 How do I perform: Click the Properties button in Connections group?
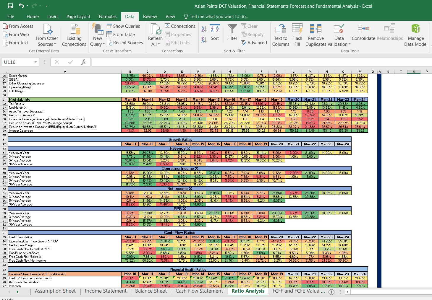[178, 35]
